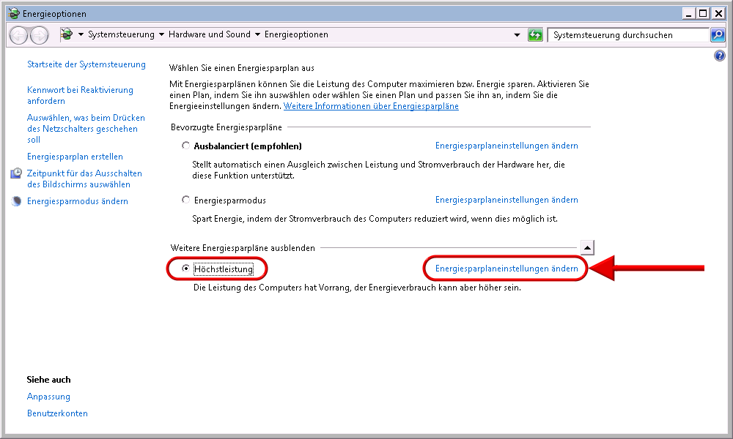The width and height of the screenshot is (733, 439).
Task: Select the Höchstleistung radio button
Action: [185, 269]
